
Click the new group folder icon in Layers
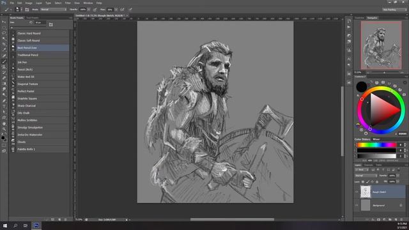[390, 220]
